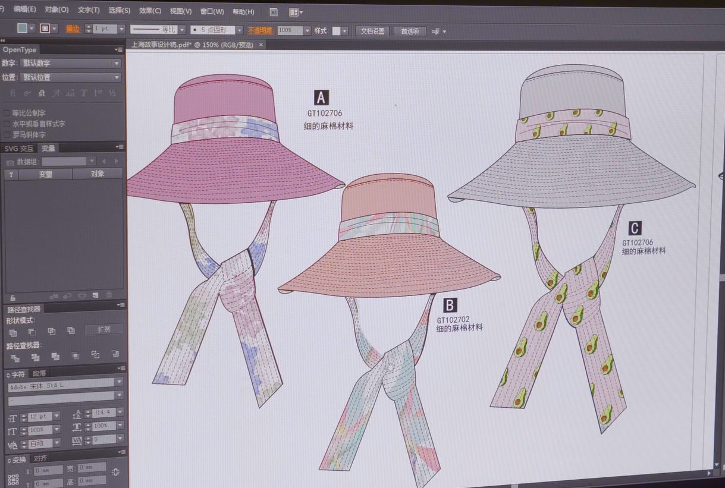Open the Bridge icon in the menu bar
The width and height of the screenshot is (725, 488).
[x=274, y=12]
